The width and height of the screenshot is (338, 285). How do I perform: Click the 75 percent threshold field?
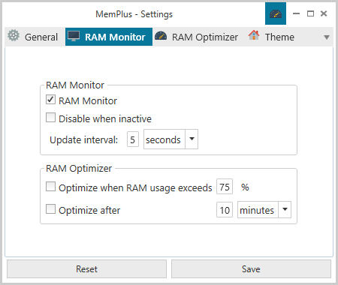225,187
